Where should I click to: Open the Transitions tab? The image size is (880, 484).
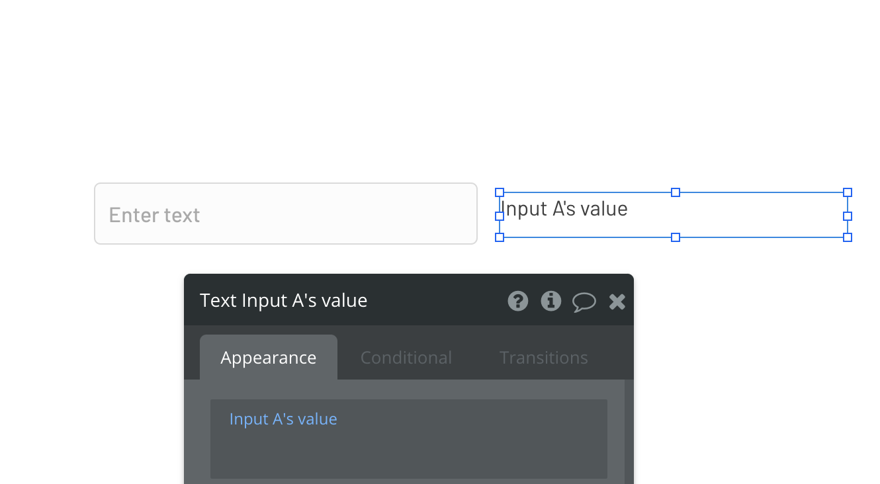(543, 357)
